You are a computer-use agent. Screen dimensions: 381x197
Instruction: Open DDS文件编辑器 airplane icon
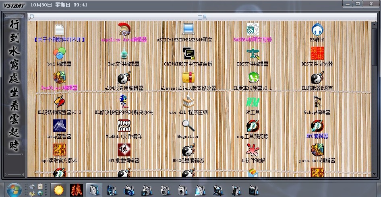point(253,54)
